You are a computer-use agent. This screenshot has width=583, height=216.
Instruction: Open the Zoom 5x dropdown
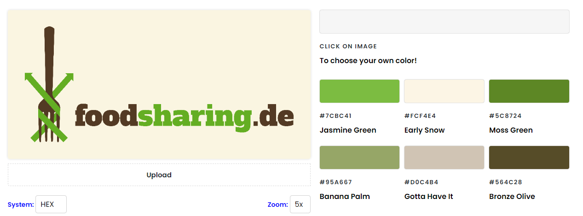pos(300,204)
